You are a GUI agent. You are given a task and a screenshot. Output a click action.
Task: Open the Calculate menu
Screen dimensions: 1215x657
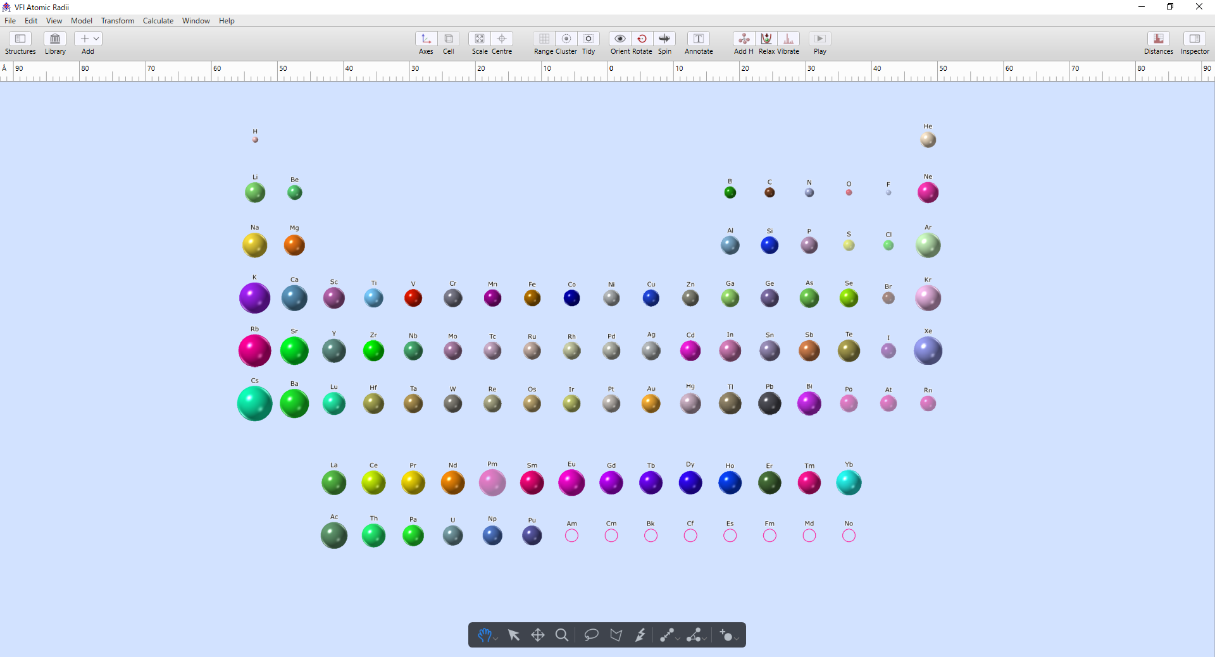(158, 21)
